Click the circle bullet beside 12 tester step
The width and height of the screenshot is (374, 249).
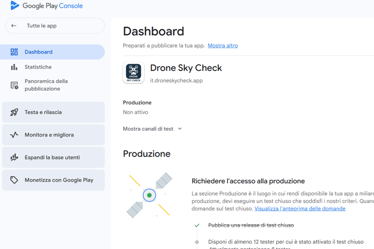(197, 242)
